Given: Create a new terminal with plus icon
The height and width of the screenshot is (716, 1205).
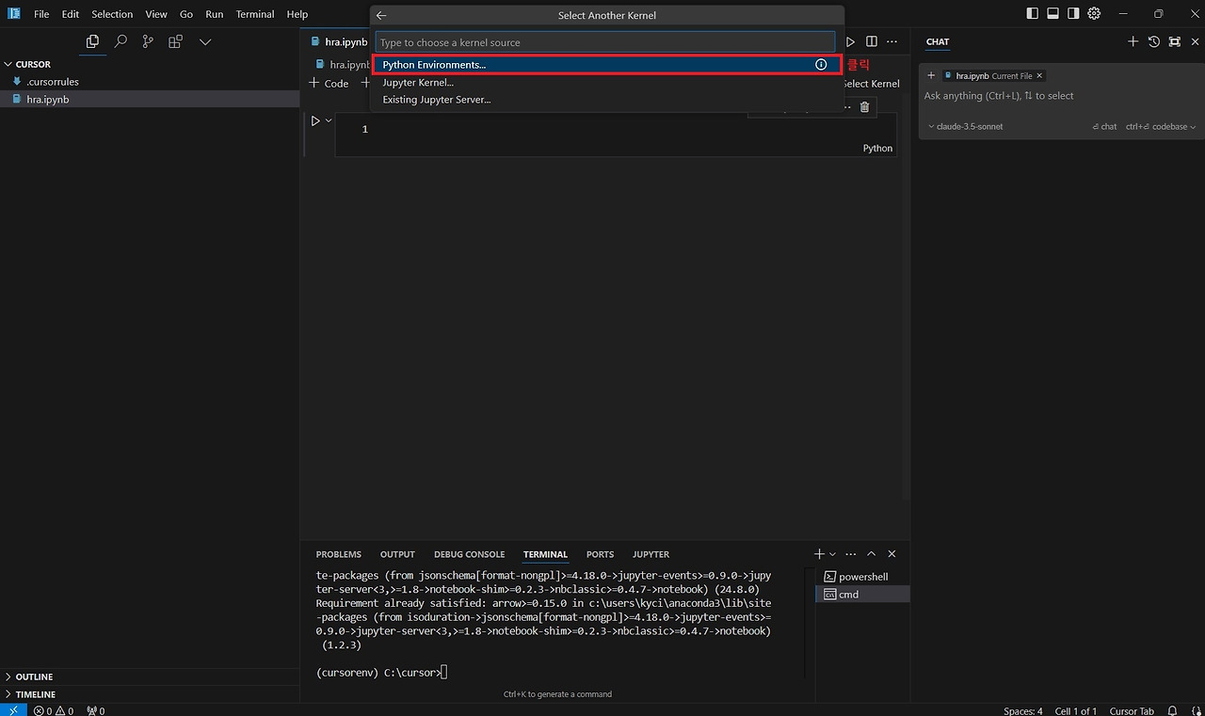Looking at the screenshot, I should tap(819, 554).
